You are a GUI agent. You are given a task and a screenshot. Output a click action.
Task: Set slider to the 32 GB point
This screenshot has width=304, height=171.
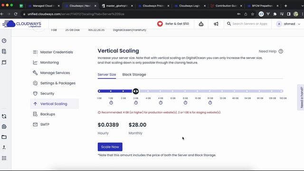click(222, 91)
